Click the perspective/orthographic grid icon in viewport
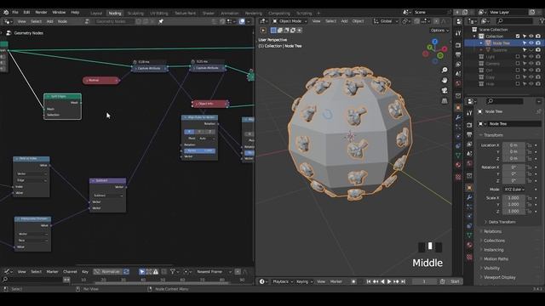545x306 pixels. pyautogui.click(x=445, y=101)
